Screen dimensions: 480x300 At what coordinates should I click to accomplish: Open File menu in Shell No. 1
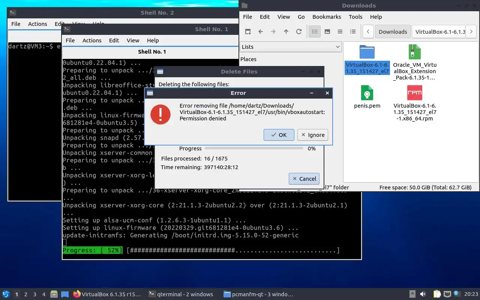point(70,40)
